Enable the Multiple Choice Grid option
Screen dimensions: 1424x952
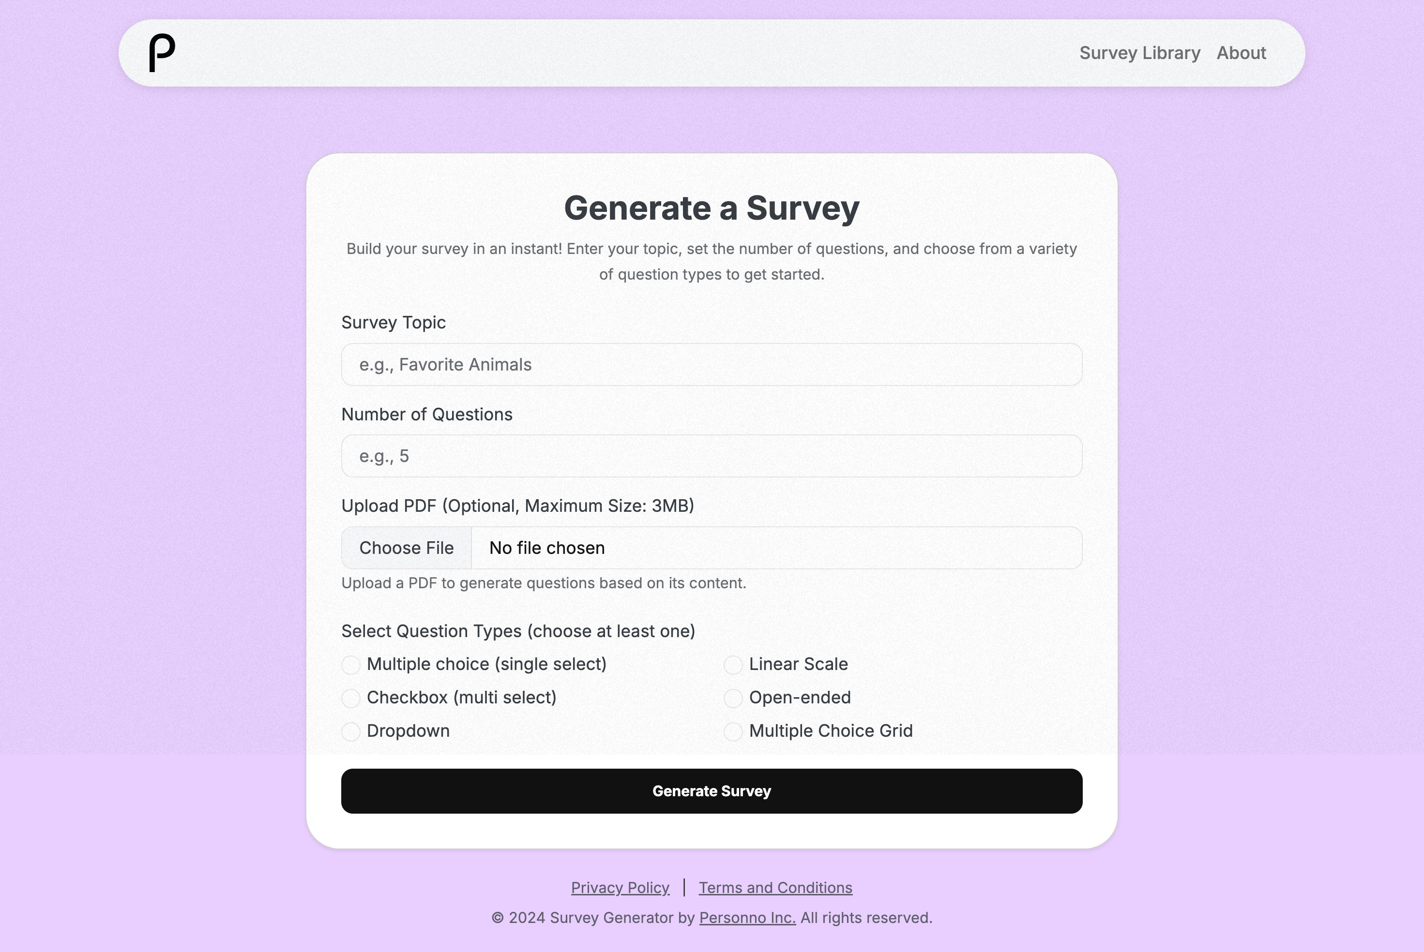point(733,731)
